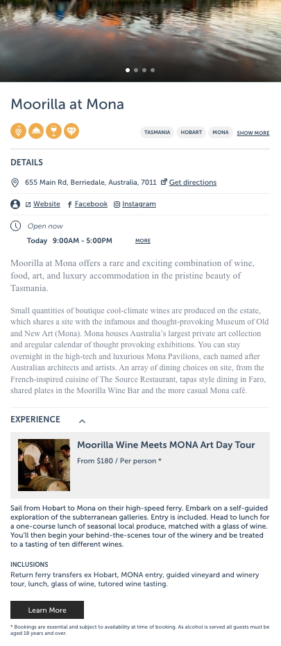Click the clock opening hours icon

click(15, 226)
